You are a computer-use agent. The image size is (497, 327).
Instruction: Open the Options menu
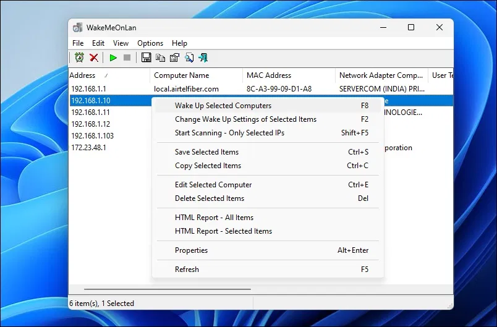click(150, 43)
